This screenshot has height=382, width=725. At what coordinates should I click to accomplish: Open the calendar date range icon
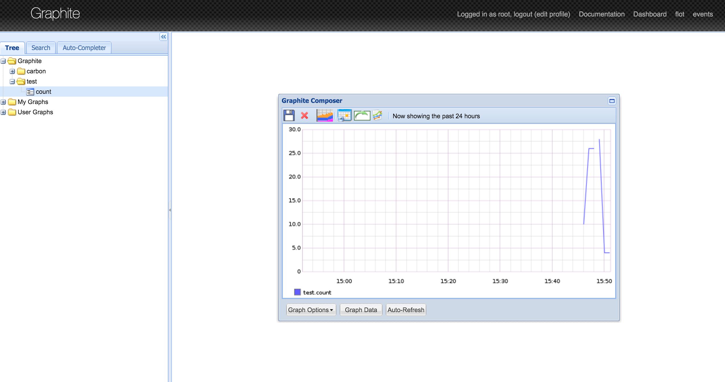[344, 116]
